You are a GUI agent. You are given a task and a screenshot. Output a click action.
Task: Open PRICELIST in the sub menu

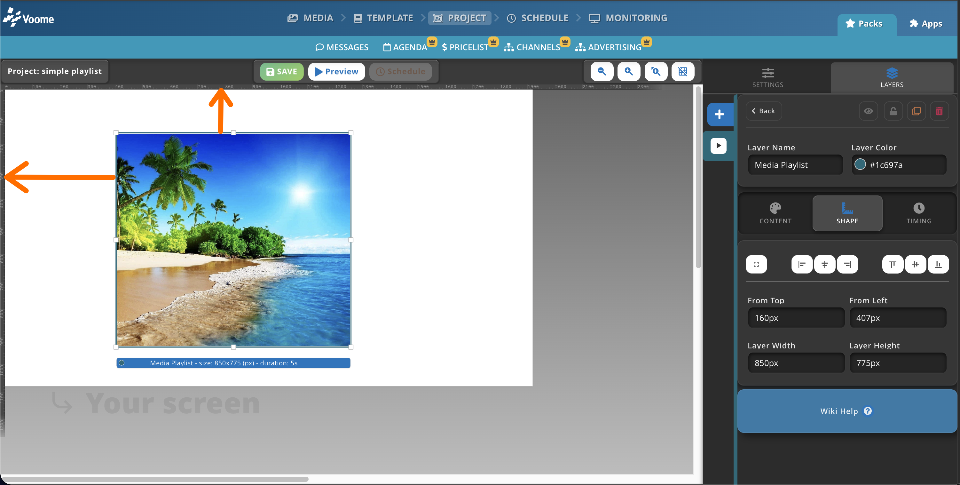click(x=465, y=47)
